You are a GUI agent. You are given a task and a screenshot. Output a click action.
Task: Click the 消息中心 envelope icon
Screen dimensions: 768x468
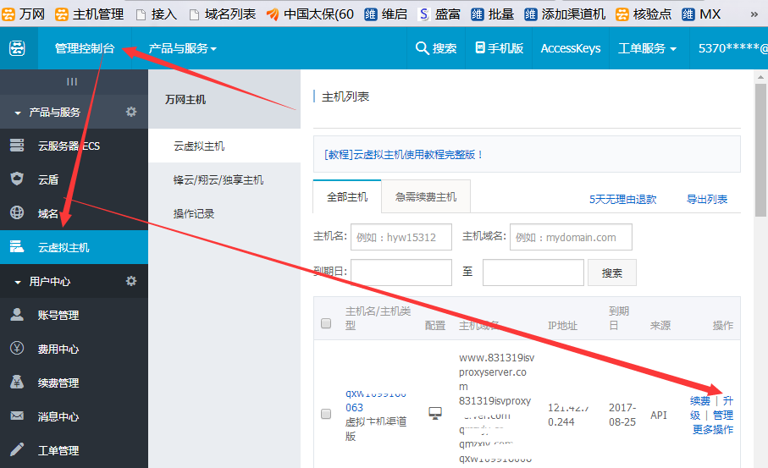(17, 416)
